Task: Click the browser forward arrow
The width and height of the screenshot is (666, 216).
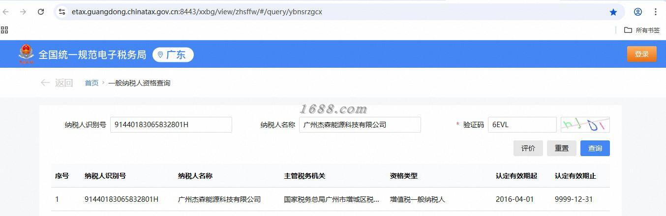Action: [23, 12]
